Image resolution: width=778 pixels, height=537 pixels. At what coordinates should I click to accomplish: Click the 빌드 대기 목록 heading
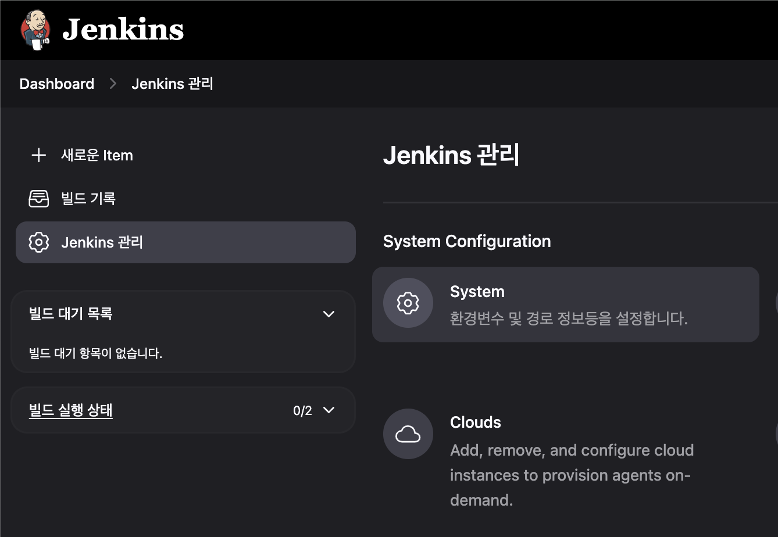(71, 314)
